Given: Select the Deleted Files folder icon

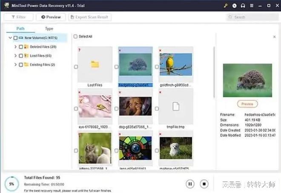Looking at the screenshot, I should coord(26,47).
